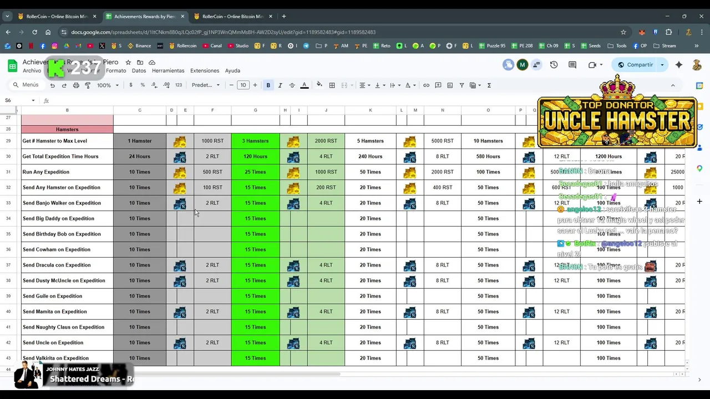Image resolution: width=710 pixels, height=399 pixels.
Task: Open the Seeds bookmark
Action: click(x=590, y=46)
